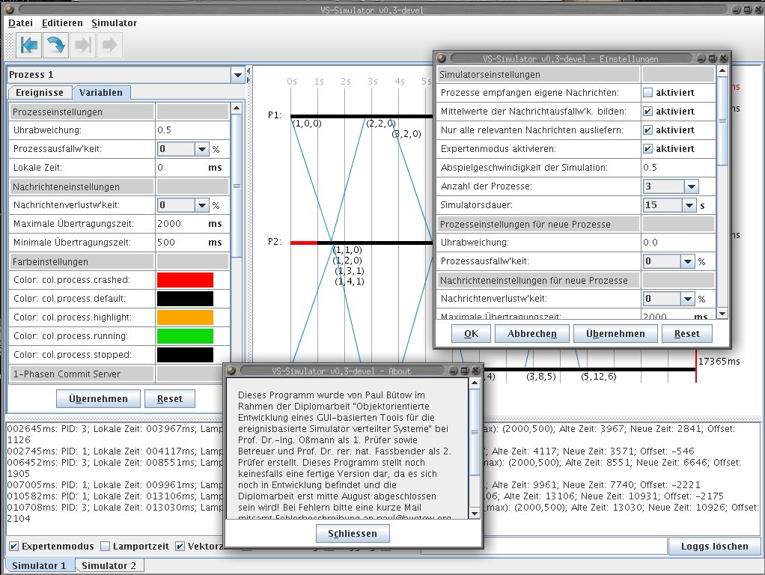The height and width of the screenshot is (575, 765).
Task: Minimize the Einstellungen dialog window
Action: click(x=700, y=58)
